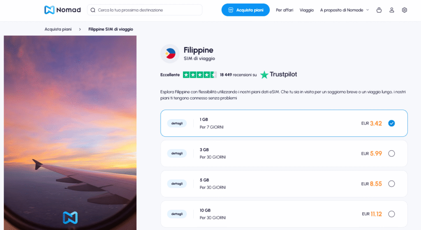
Task: Select the 5 GB plan radio button
Action: coord(391,184)
